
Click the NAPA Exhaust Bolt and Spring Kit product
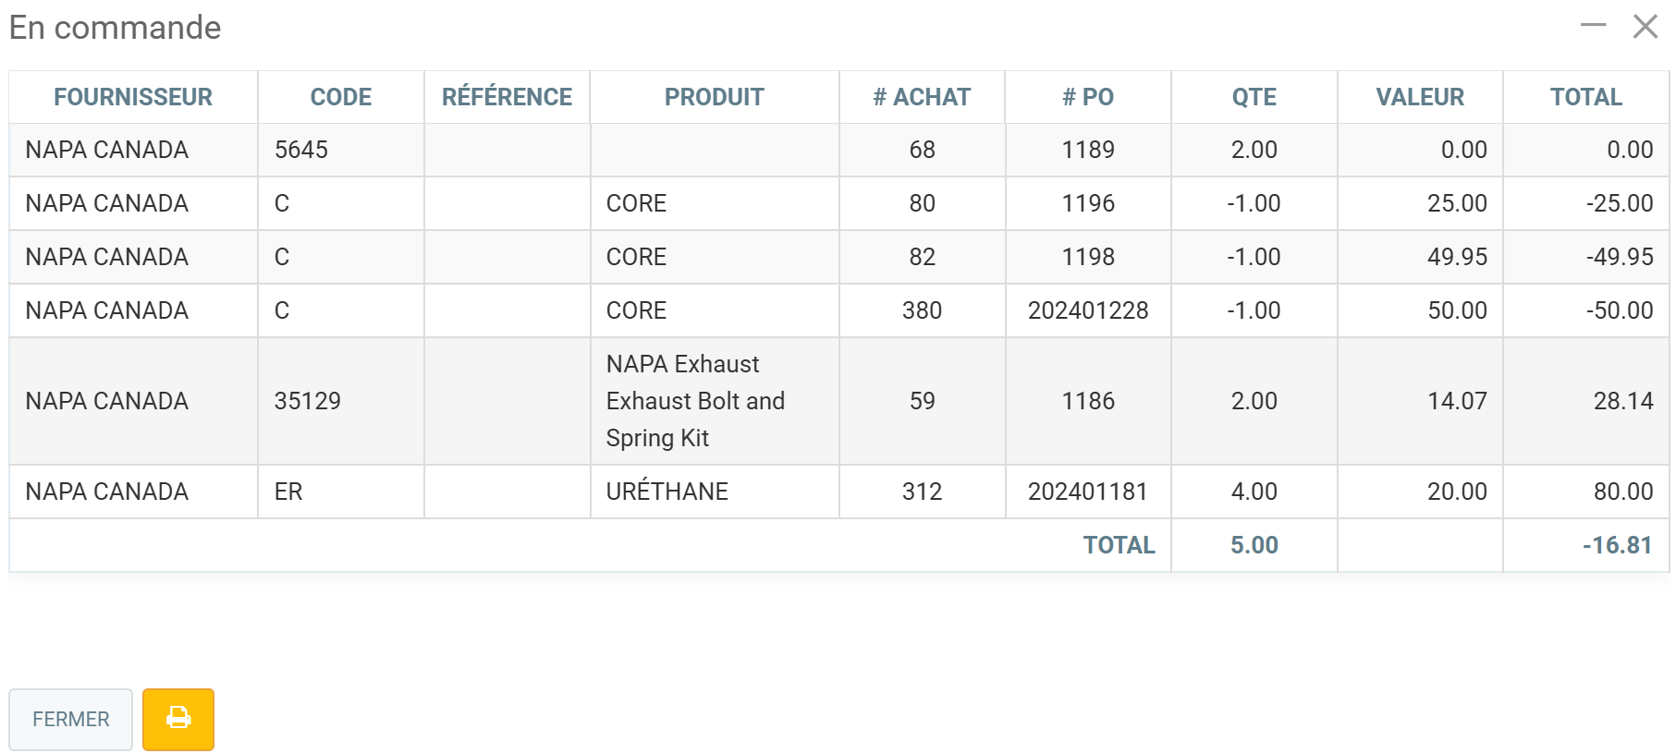tap(695, 401)
